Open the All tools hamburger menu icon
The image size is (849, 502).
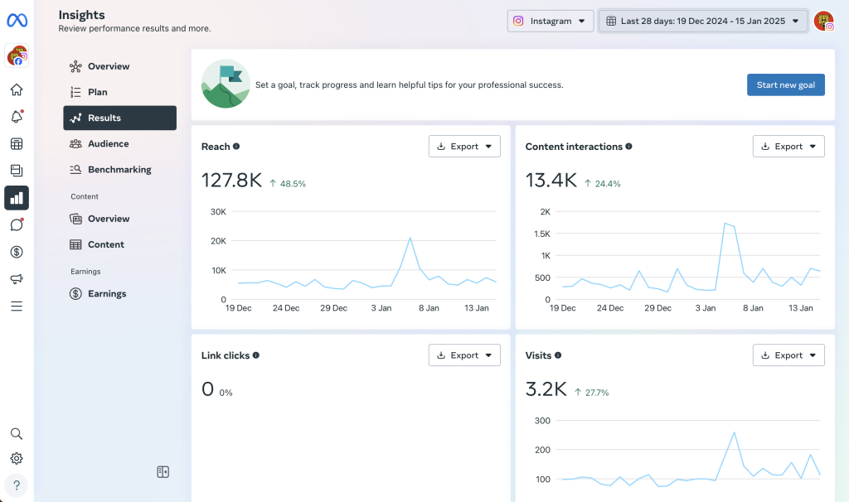17,307
